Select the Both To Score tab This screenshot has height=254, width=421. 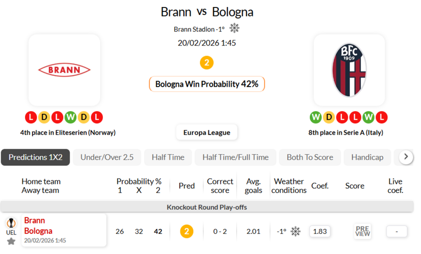(x=310, y=157)
